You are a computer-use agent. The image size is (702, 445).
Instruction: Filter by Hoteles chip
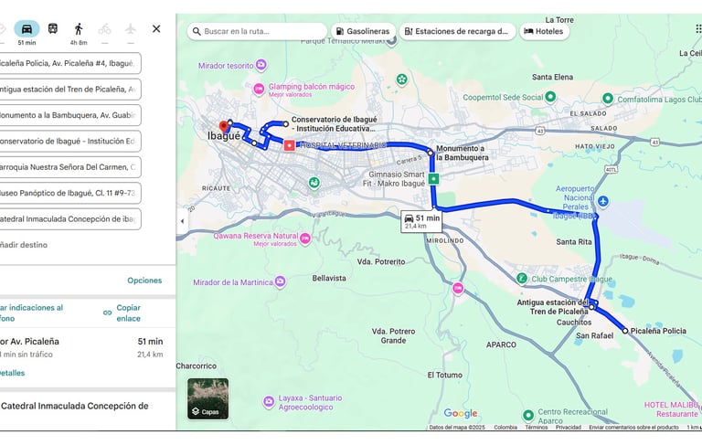pos(544,31)
